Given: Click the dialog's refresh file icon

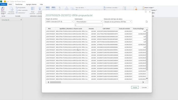Looking at the screenshot, I should tap(147, 22).
